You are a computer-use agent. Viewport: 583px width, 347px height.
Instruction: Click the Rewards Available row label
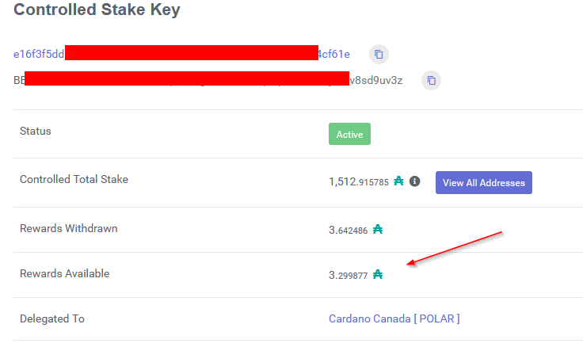click(x=65, y=273)
